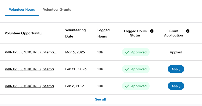
Task: Open the RAINTREE JACKS link dated Feb 20, 2026
Action: [31, 69]
